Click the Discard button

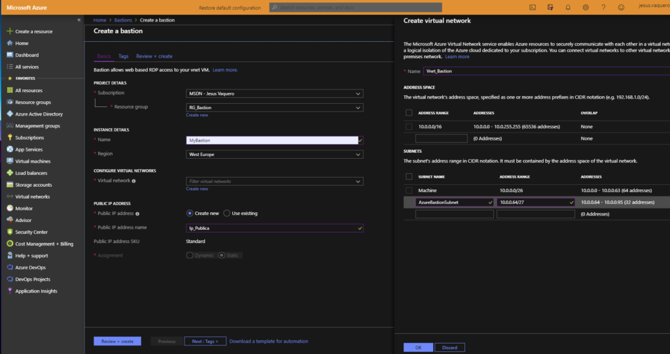pos(450,347)
